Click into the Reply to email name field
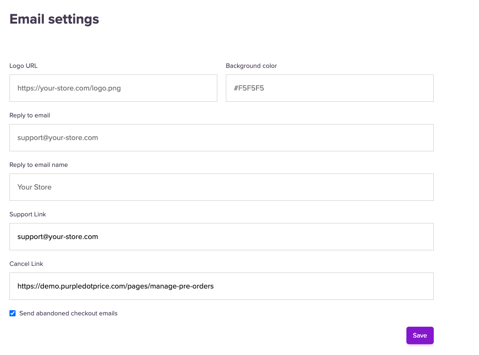Image resolution: width=479 pixels, height=355 pixels. 221,187
